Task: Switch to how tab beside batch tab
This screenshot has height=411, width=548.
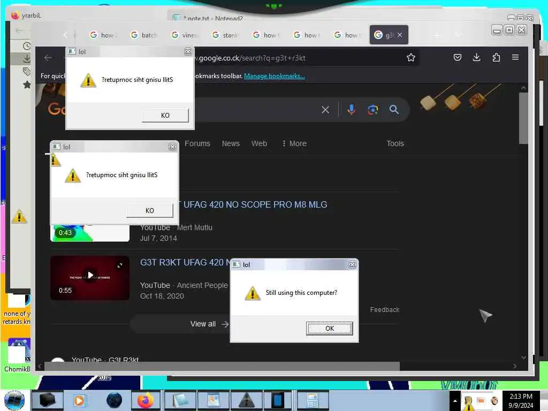Action: click(x=103, y=35)
